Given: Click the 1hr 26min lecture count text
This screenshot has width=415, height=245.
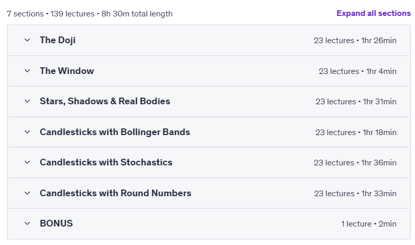Looking at the screenshot, I should coord(355,41).
